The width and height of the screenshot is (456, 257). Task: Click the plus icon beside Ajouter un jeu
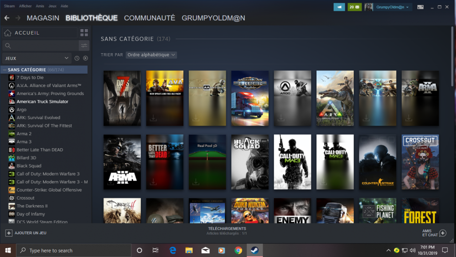tap(9, 233)
